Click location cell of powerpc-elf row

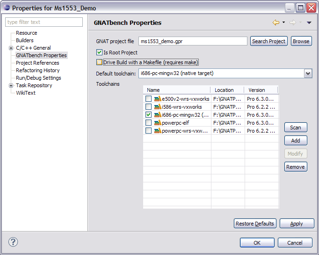click(x=227, y=123)
